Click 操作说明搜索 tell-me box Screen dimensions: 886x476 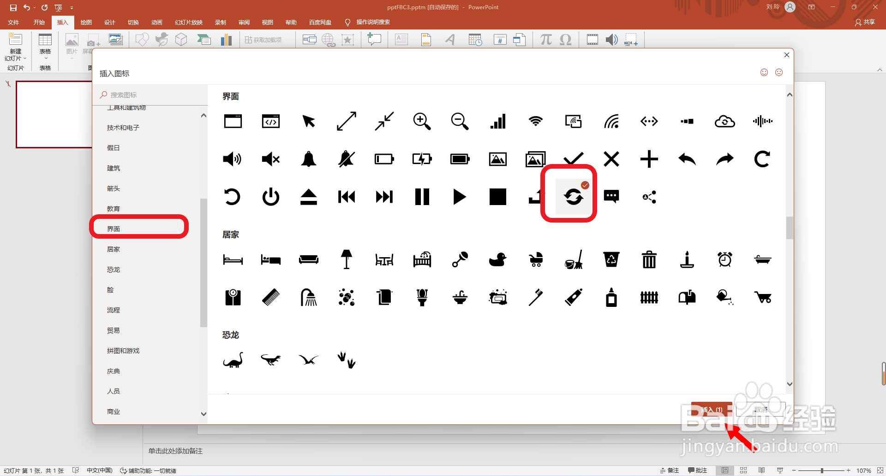(x=373, y=22)
